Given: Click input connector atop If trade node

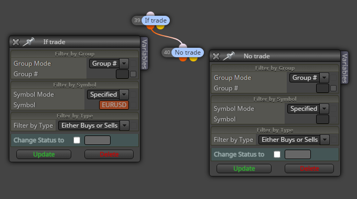Looking at the screenshot, I should click(x=150, y=14).
